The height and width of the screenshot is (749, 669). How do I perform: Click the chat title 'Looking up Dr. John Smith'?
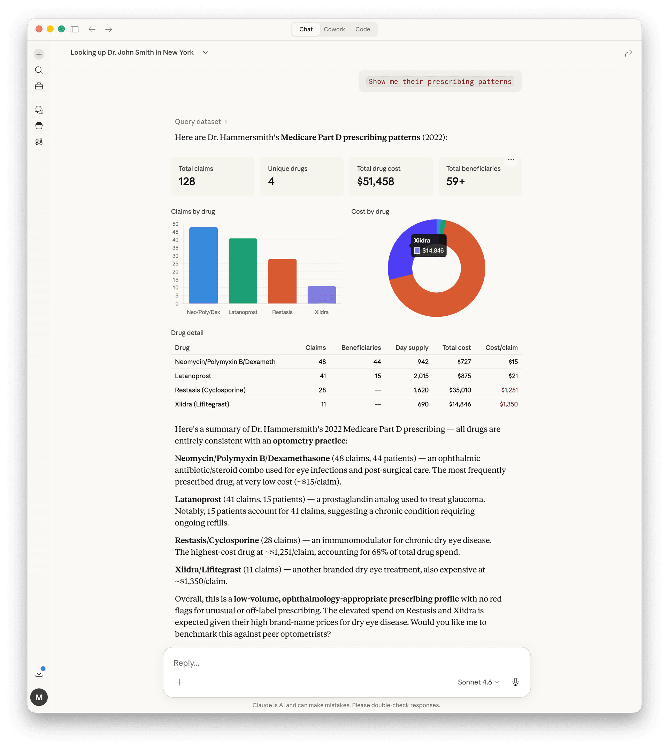click(132, 52)
